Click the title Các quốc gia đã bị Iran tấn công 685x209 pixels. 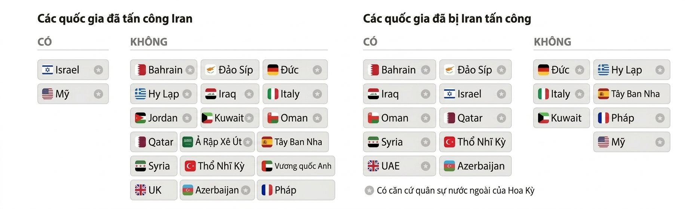click(447, 19)
